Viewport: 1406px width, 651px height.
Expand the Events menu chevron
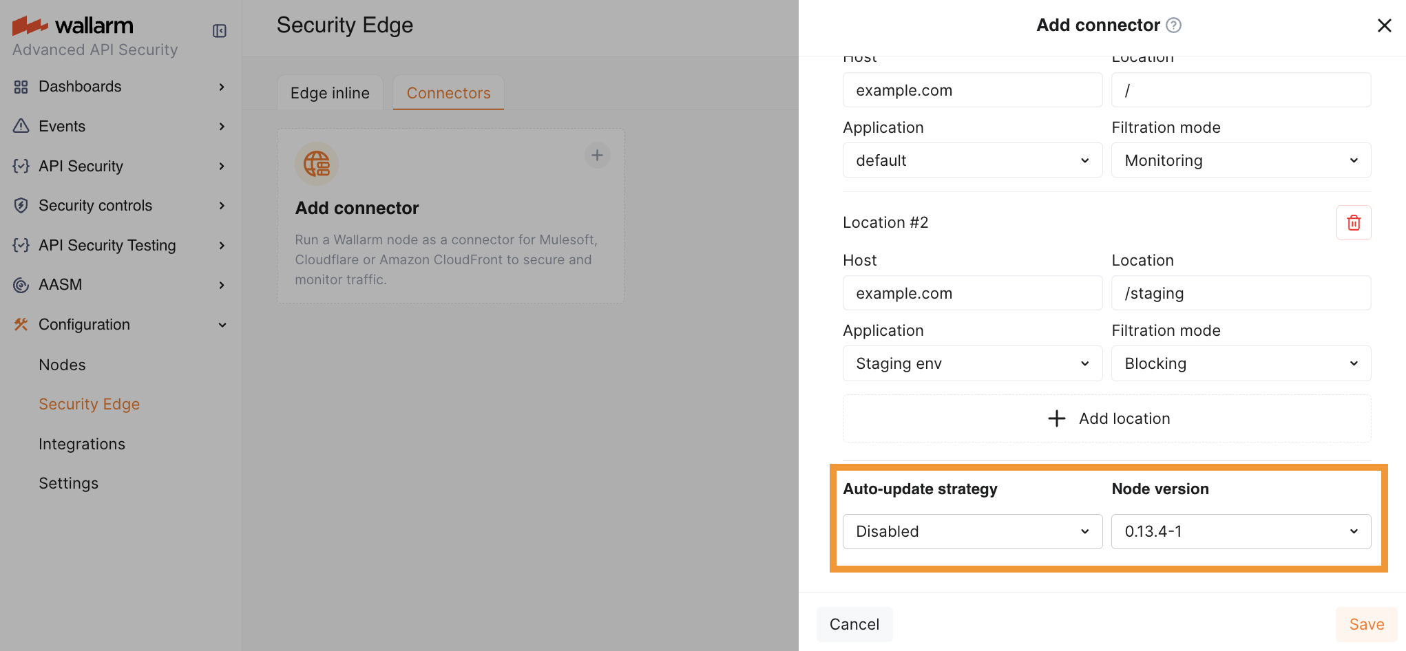click(222, 127)
